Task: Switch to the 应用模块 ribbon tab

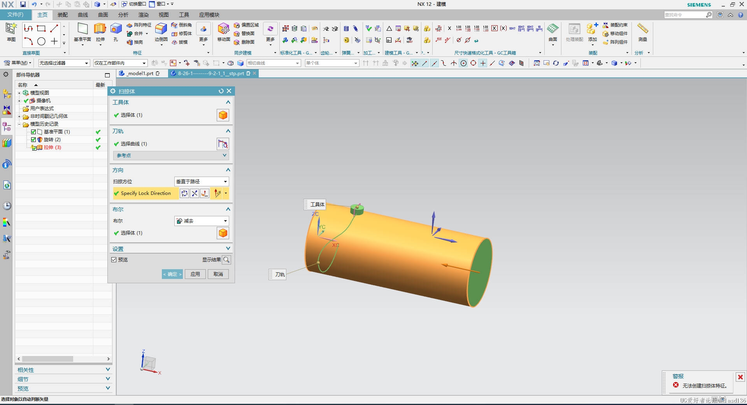Action: 209,15
